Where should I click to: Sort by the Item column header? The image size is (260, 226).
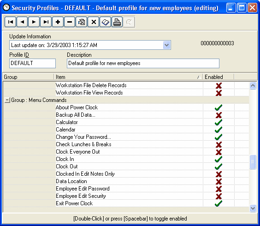tap(128, 77)
